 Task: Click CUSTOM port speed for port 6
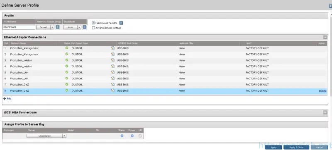click(78, 79)
